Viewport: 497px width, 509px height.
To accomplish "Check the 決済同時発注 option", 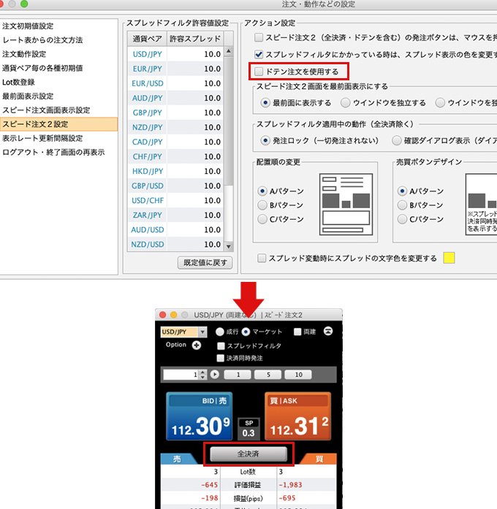I will 221,358.
